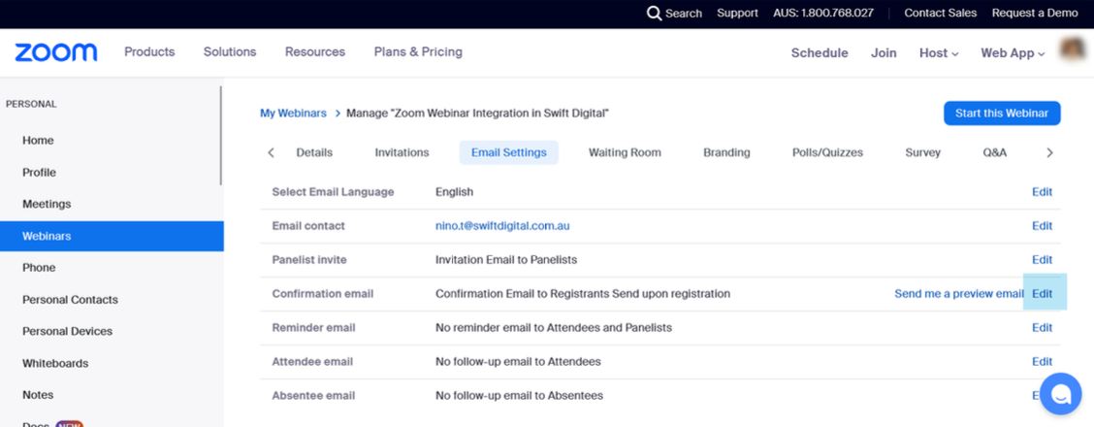Edit the Panelist invite row
The image size is (1094, 427).
point(1042,259)
